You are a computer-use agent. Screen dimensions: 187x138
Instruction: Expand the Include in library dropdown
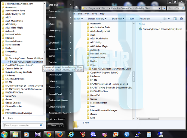[97, 19]
